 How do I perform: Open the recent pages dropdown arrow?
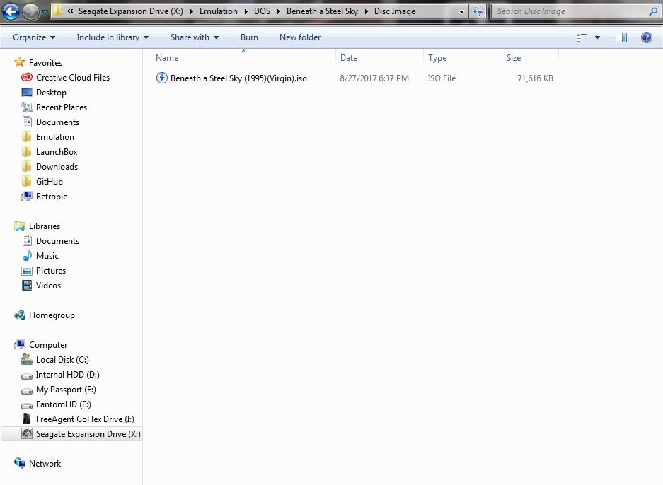click(45, 12)
